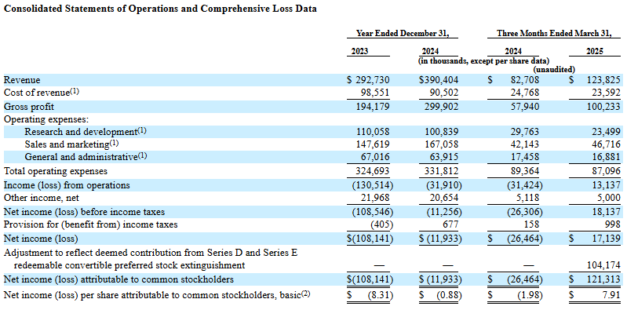Select per share value (0.88)
The width and height of the screenshot is (627, 310).
click(x=449, y=296)
